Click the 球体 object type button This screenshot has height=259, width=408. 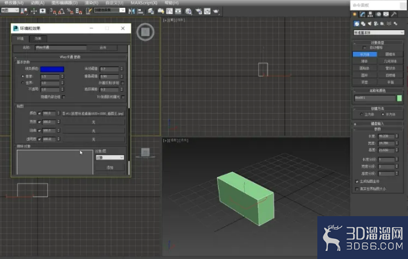pyautogui.click(x=365, y=62)
